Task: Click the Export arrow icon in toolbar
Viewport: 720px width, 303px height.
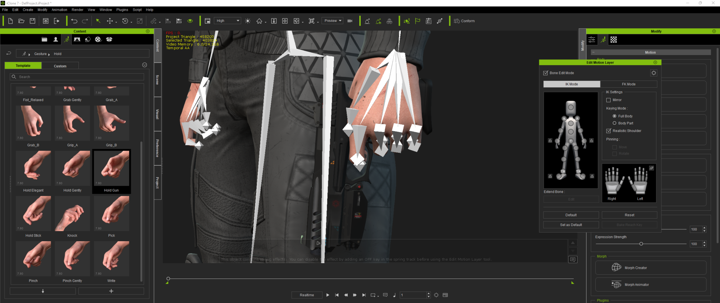Action: 57,21
